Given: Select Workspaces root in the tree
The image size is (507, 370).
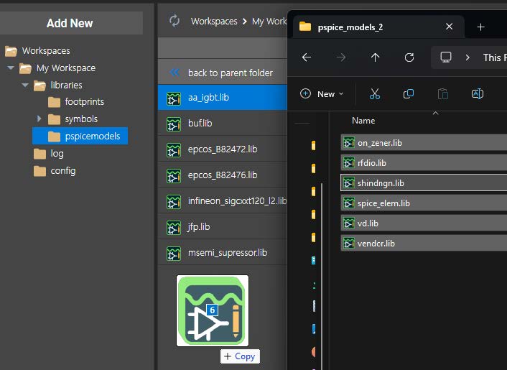Looking at the screenshot, I should [46, 51].
